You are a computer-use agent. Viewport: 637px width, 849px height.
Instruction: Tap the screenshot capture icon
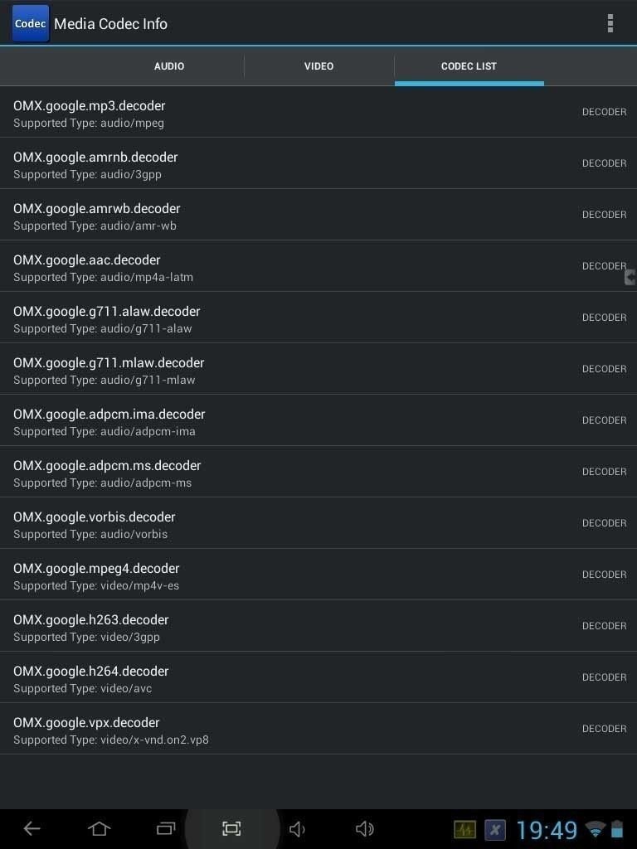click(x=232, y=828)
